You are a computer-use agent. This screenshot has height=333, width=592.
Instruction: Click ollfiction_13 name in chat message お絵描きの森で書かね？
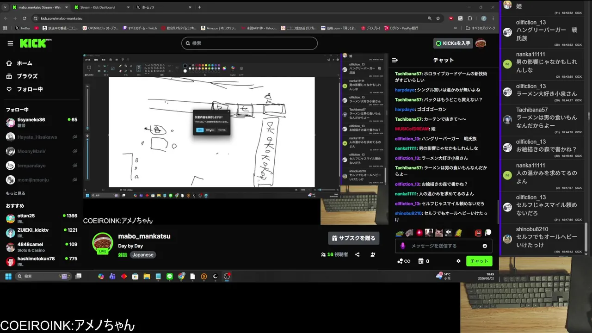[407, 184]
